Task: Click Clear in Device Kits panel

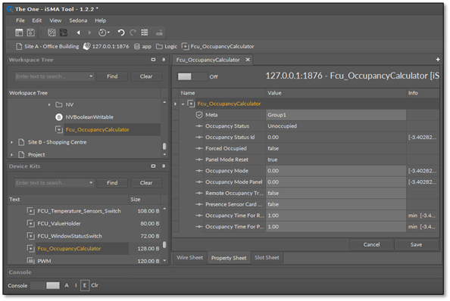Action: (x=146, y=183)
